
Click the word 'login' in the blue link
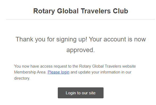65,72
